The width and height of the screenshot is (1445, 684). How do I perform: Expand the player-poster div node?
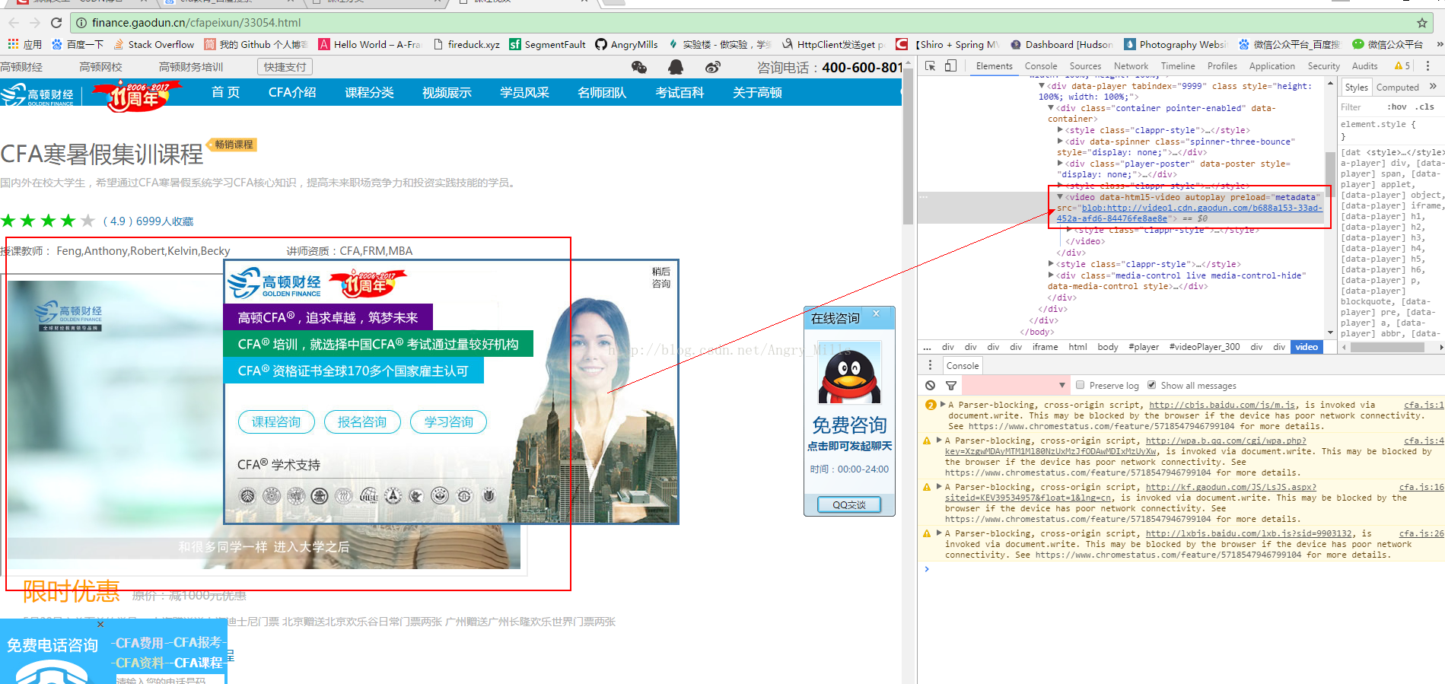pos(1060,164)
